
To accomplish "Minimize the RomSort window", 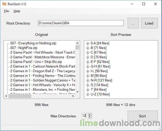I will 132,4.
